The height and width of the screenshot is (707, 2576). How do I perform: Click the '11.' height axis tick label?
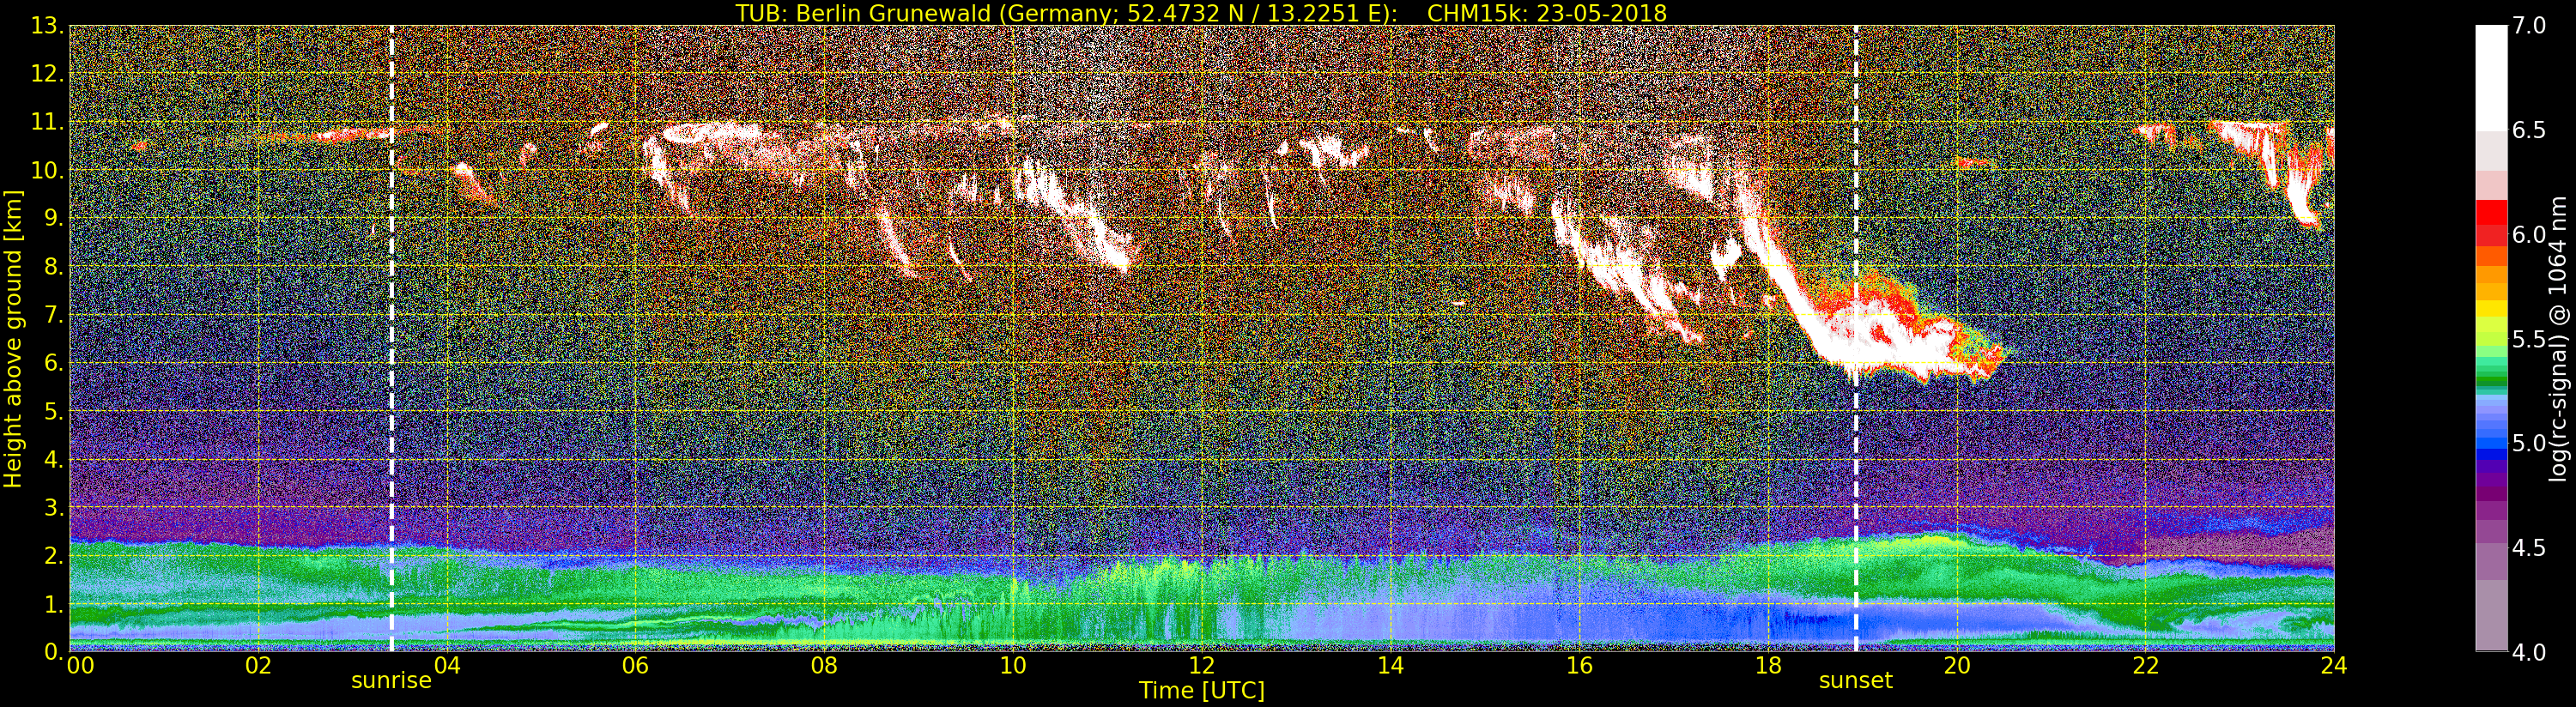47,122
